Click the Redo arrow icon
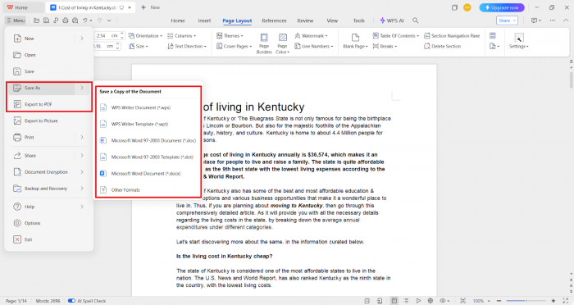 99,20
